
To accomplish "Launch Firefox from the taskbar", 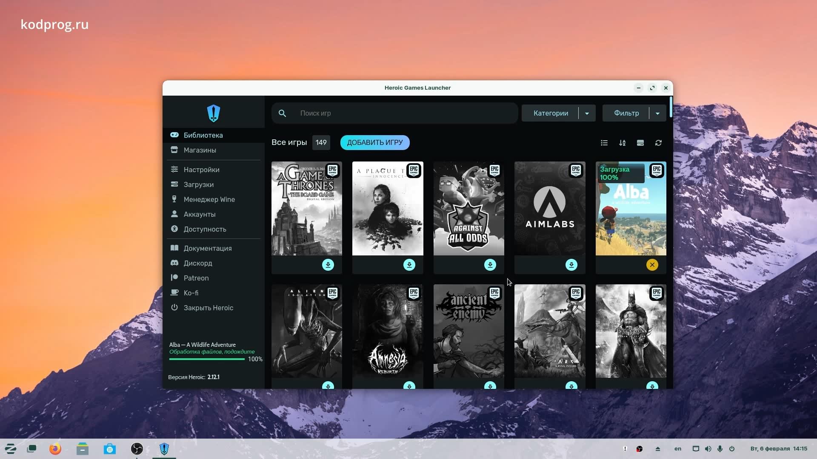I will [x=55, y=449].
